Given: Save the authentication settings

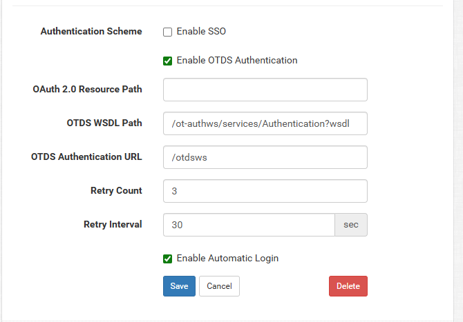Looking at the screenshot, I should coord(179,286).
